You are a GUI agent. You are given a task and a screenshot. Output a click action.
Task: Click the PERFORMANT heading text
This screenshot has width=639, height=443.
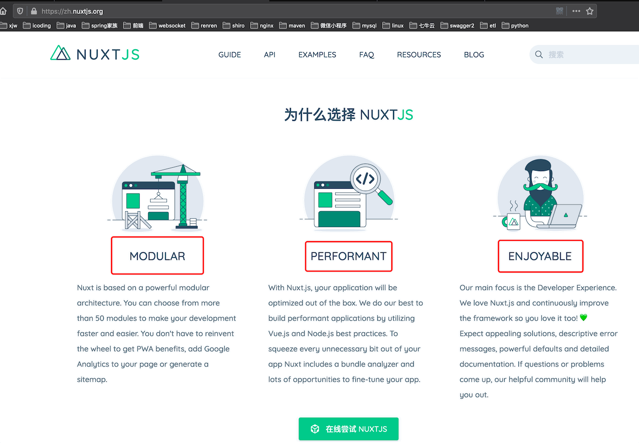349,256
